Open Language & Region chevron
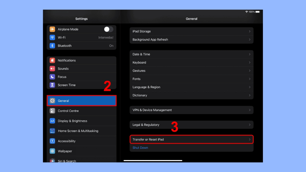This screenshot has width=306, height=172. pyautogui.click(x=250, y=87)
